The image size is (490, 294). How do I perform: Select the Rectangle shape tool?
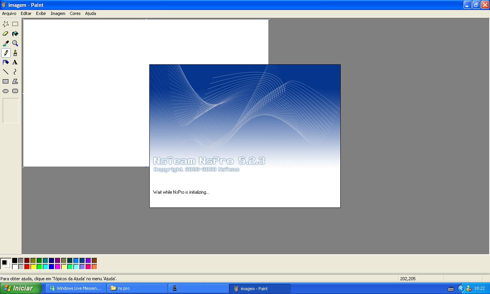tap(6, 82)
